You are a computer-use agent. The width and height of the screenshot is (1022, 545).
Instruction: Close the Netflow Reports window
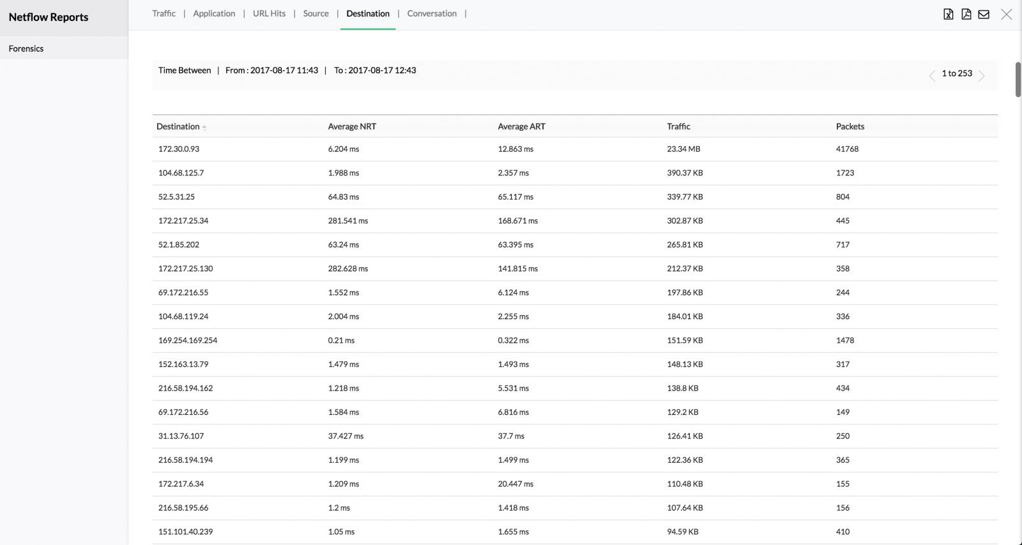click(1007, 14)
